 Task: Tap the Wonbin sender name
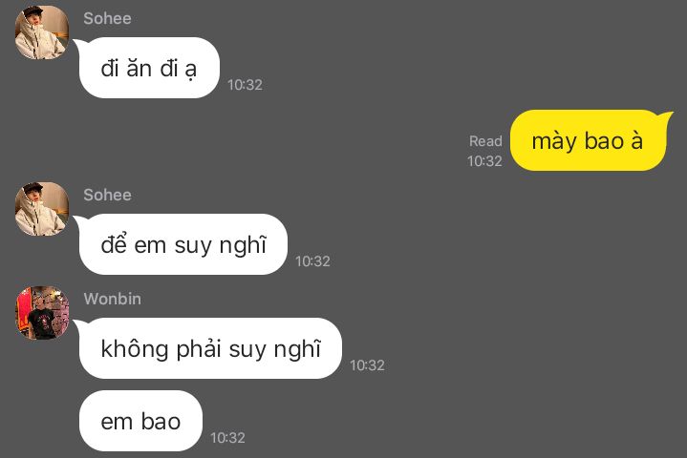(x=113, y=299)
